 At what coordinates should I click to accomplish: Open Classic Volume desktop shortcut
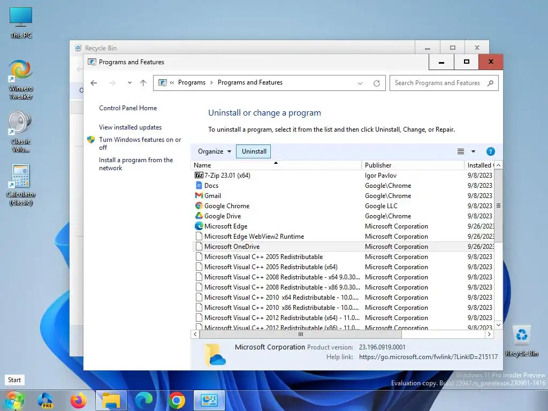click(21, 132)
